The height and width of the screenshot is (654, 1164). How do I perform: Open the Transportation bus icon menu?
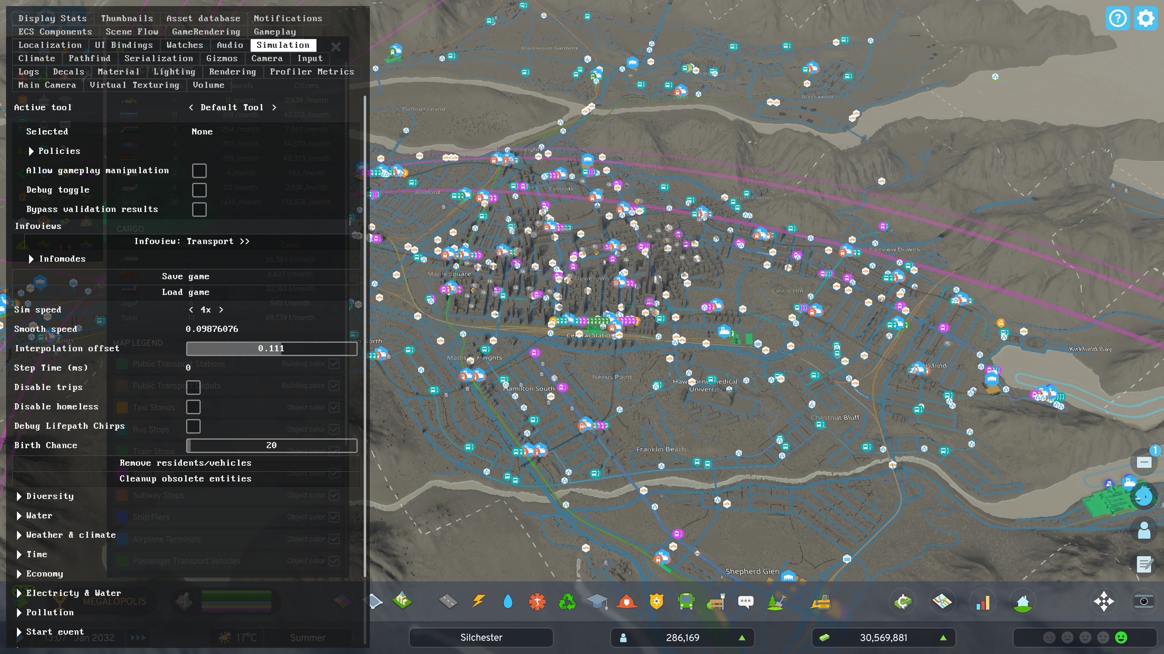pyautogui.click(x=685, y=601)
